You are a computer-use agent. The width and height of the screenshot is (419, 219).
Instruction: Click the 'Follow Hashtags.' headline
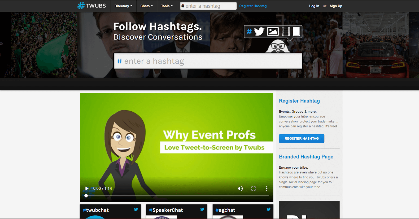coord(158,27)
